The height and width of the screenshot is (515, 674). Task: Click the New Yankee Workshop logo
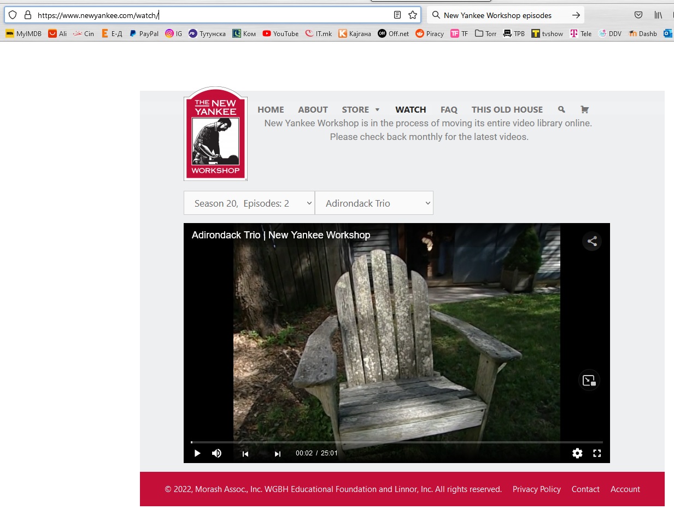216,134
